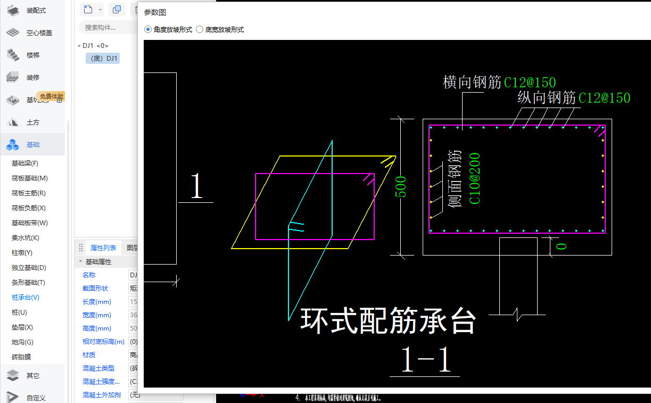Choose 砖胎膜 component type
This screenshot has height=403, width=651.
[21, 357]
